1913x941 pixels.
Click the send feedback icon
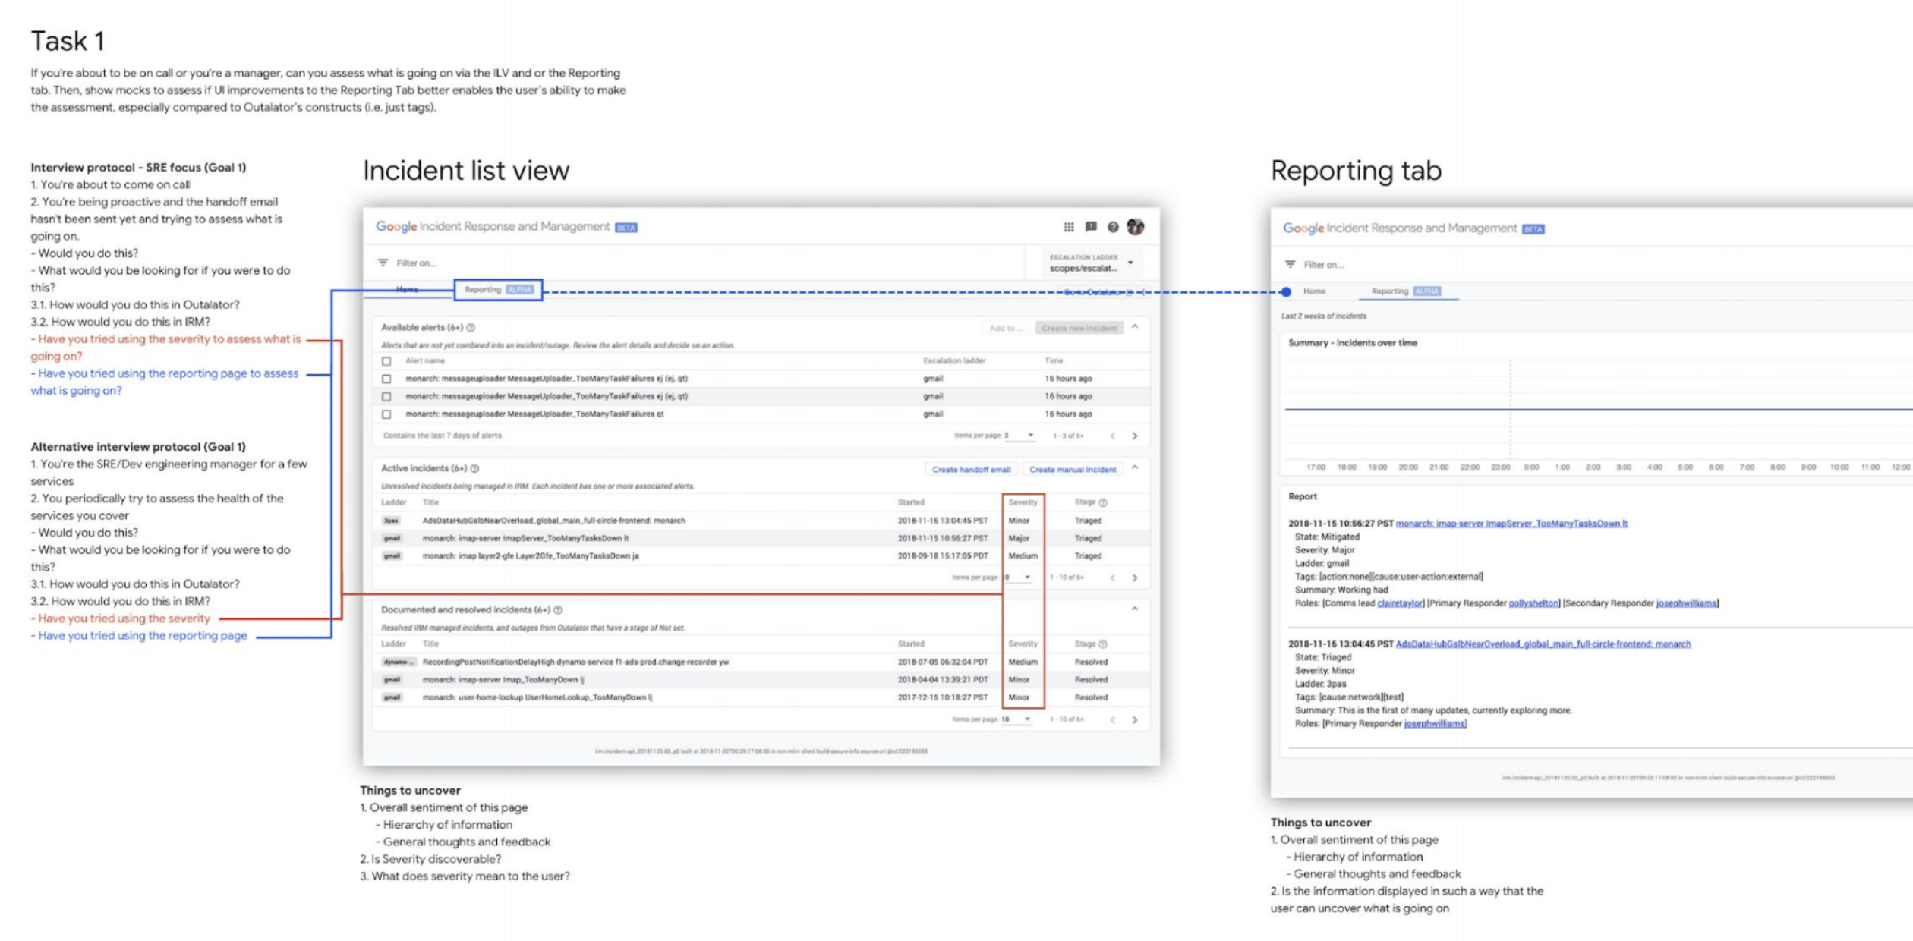[1091, 227]
